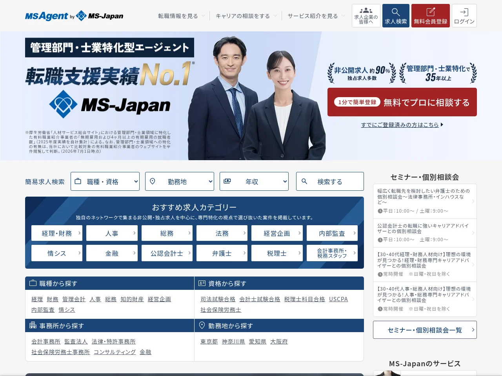Open the USCPA qualification link
The width and height of the screenshot is (502, 376).
coord(338,299)
